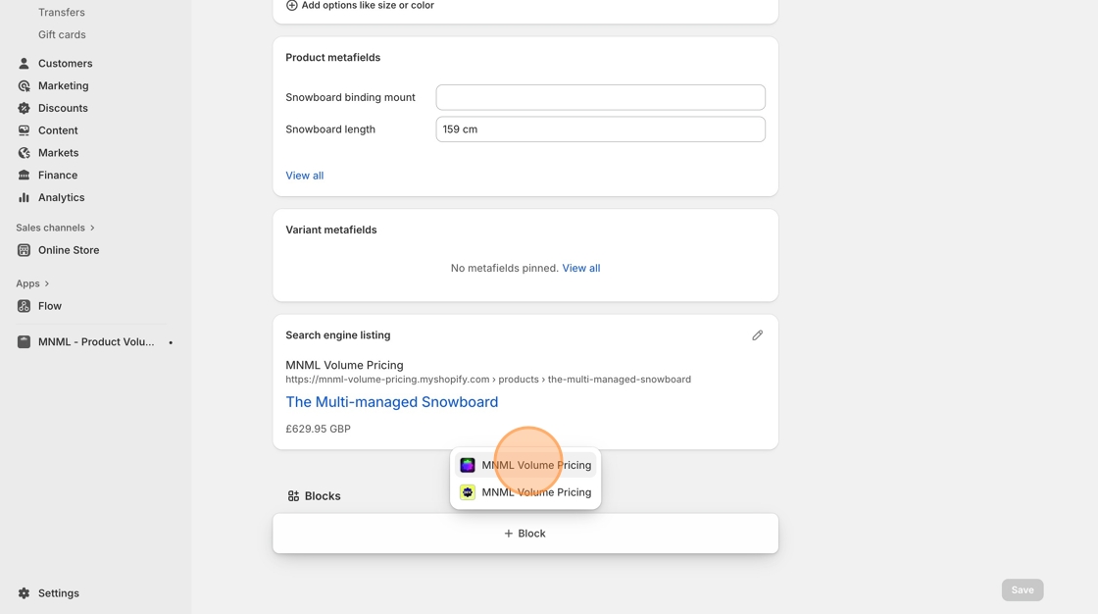Choose second MNML Volume Pricing option

525,492
